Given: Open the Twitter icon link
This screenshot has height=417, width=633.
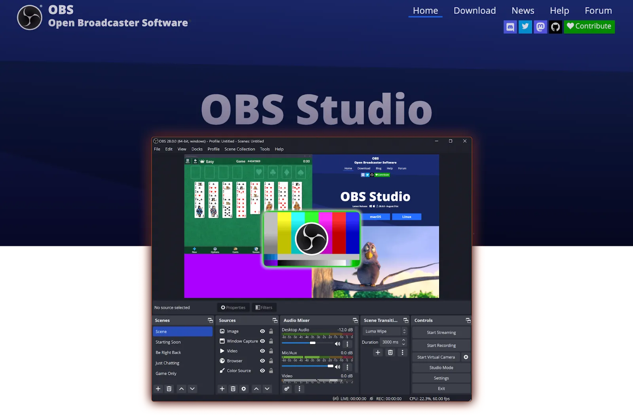Looking at the screenshot, I should [x=525, y=27].
